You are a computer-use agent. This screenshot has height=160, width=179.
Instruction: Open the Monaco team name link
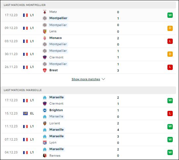point(55,38)
